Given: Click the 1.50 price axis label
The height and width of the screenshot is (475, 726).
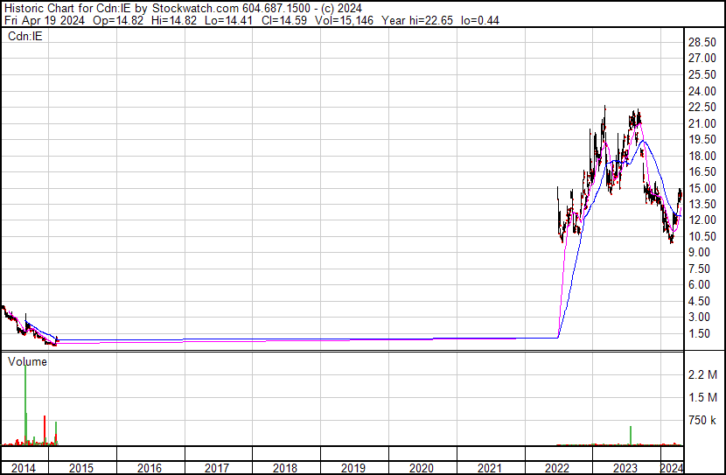Looking at the screenshot, I should [x=702, y=333].
